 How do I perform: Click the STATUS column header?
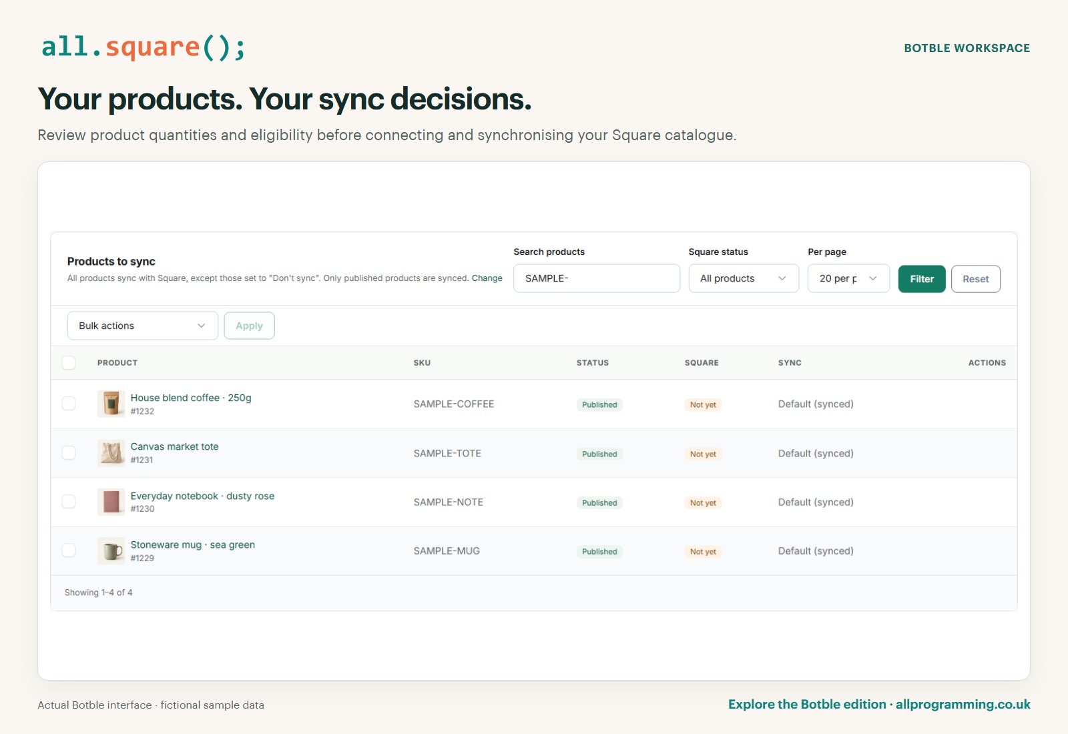point(593,363)
